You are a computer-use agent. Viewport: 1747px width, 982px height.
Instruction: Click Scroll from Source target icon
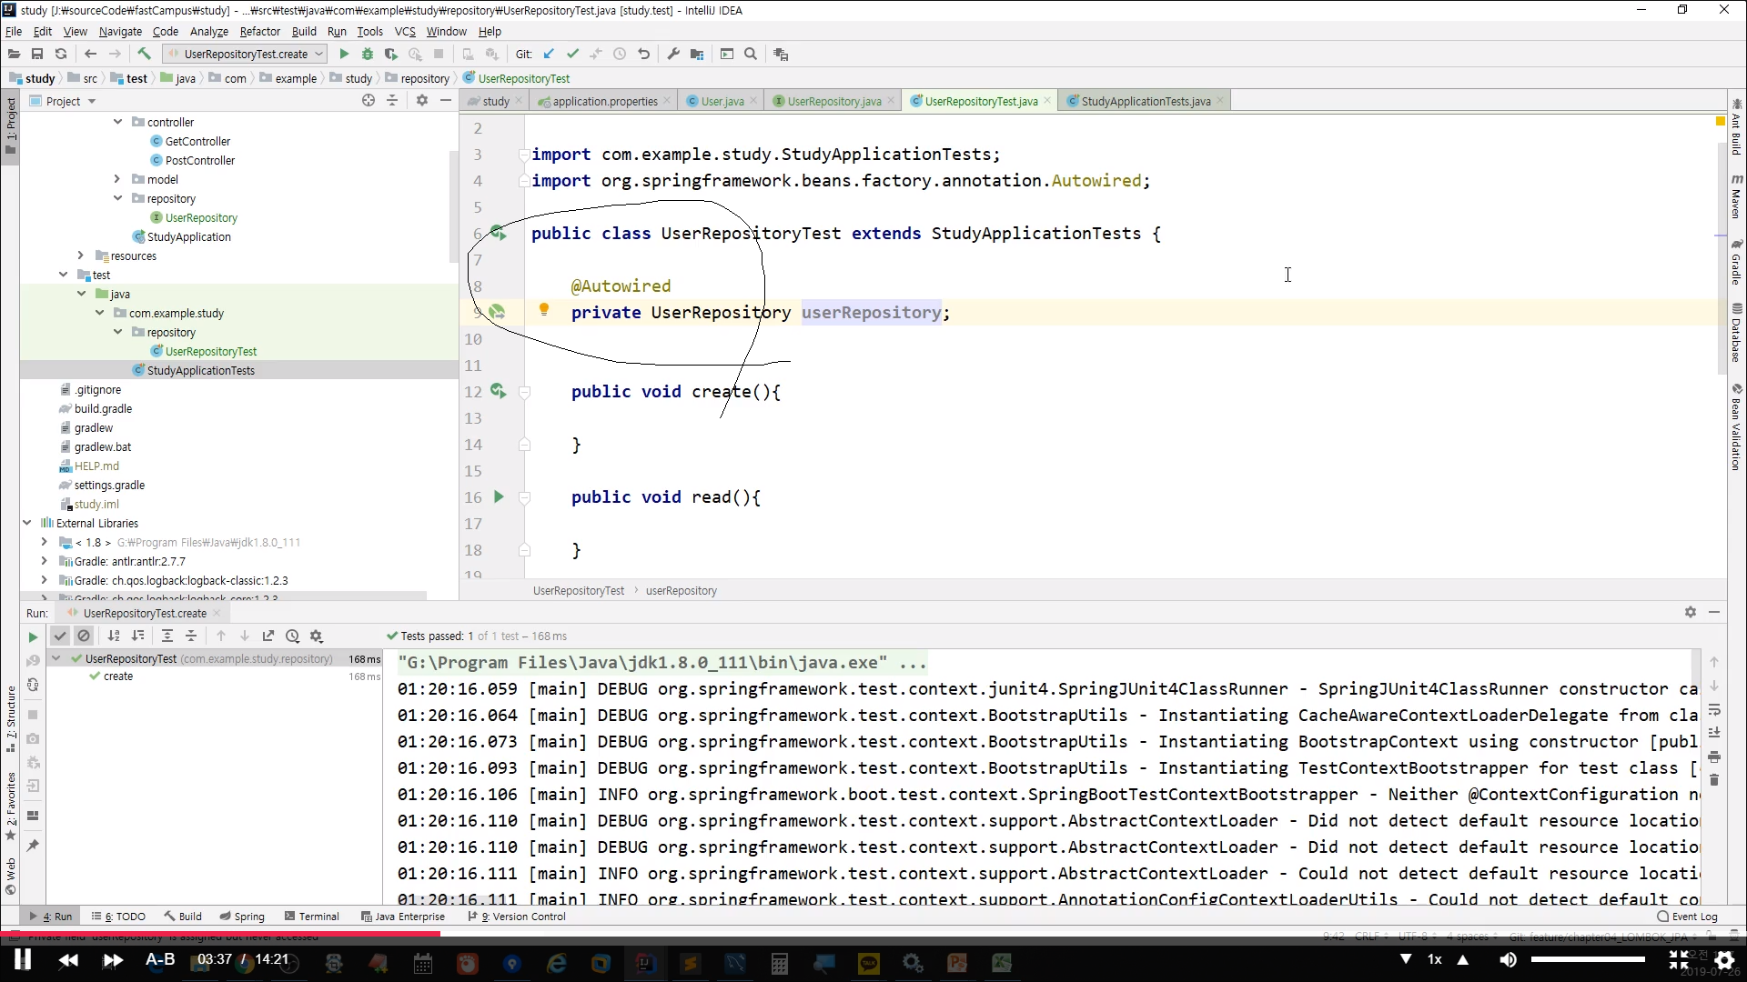tap(368, 101)
